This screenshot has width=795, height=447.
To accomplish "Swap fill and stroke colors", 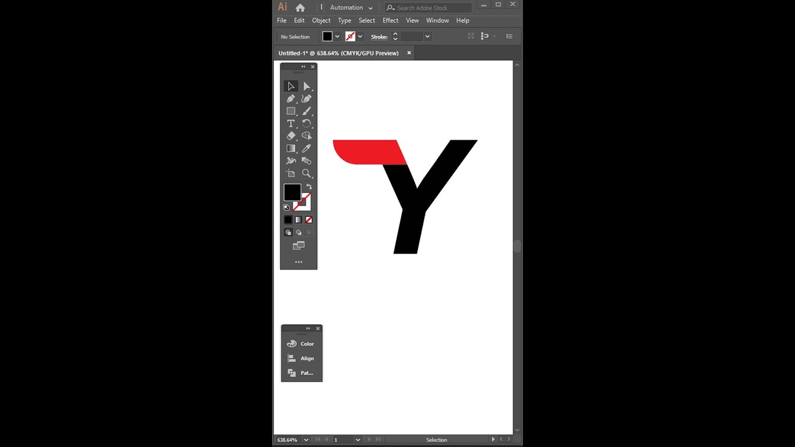I will coord(309,186).
